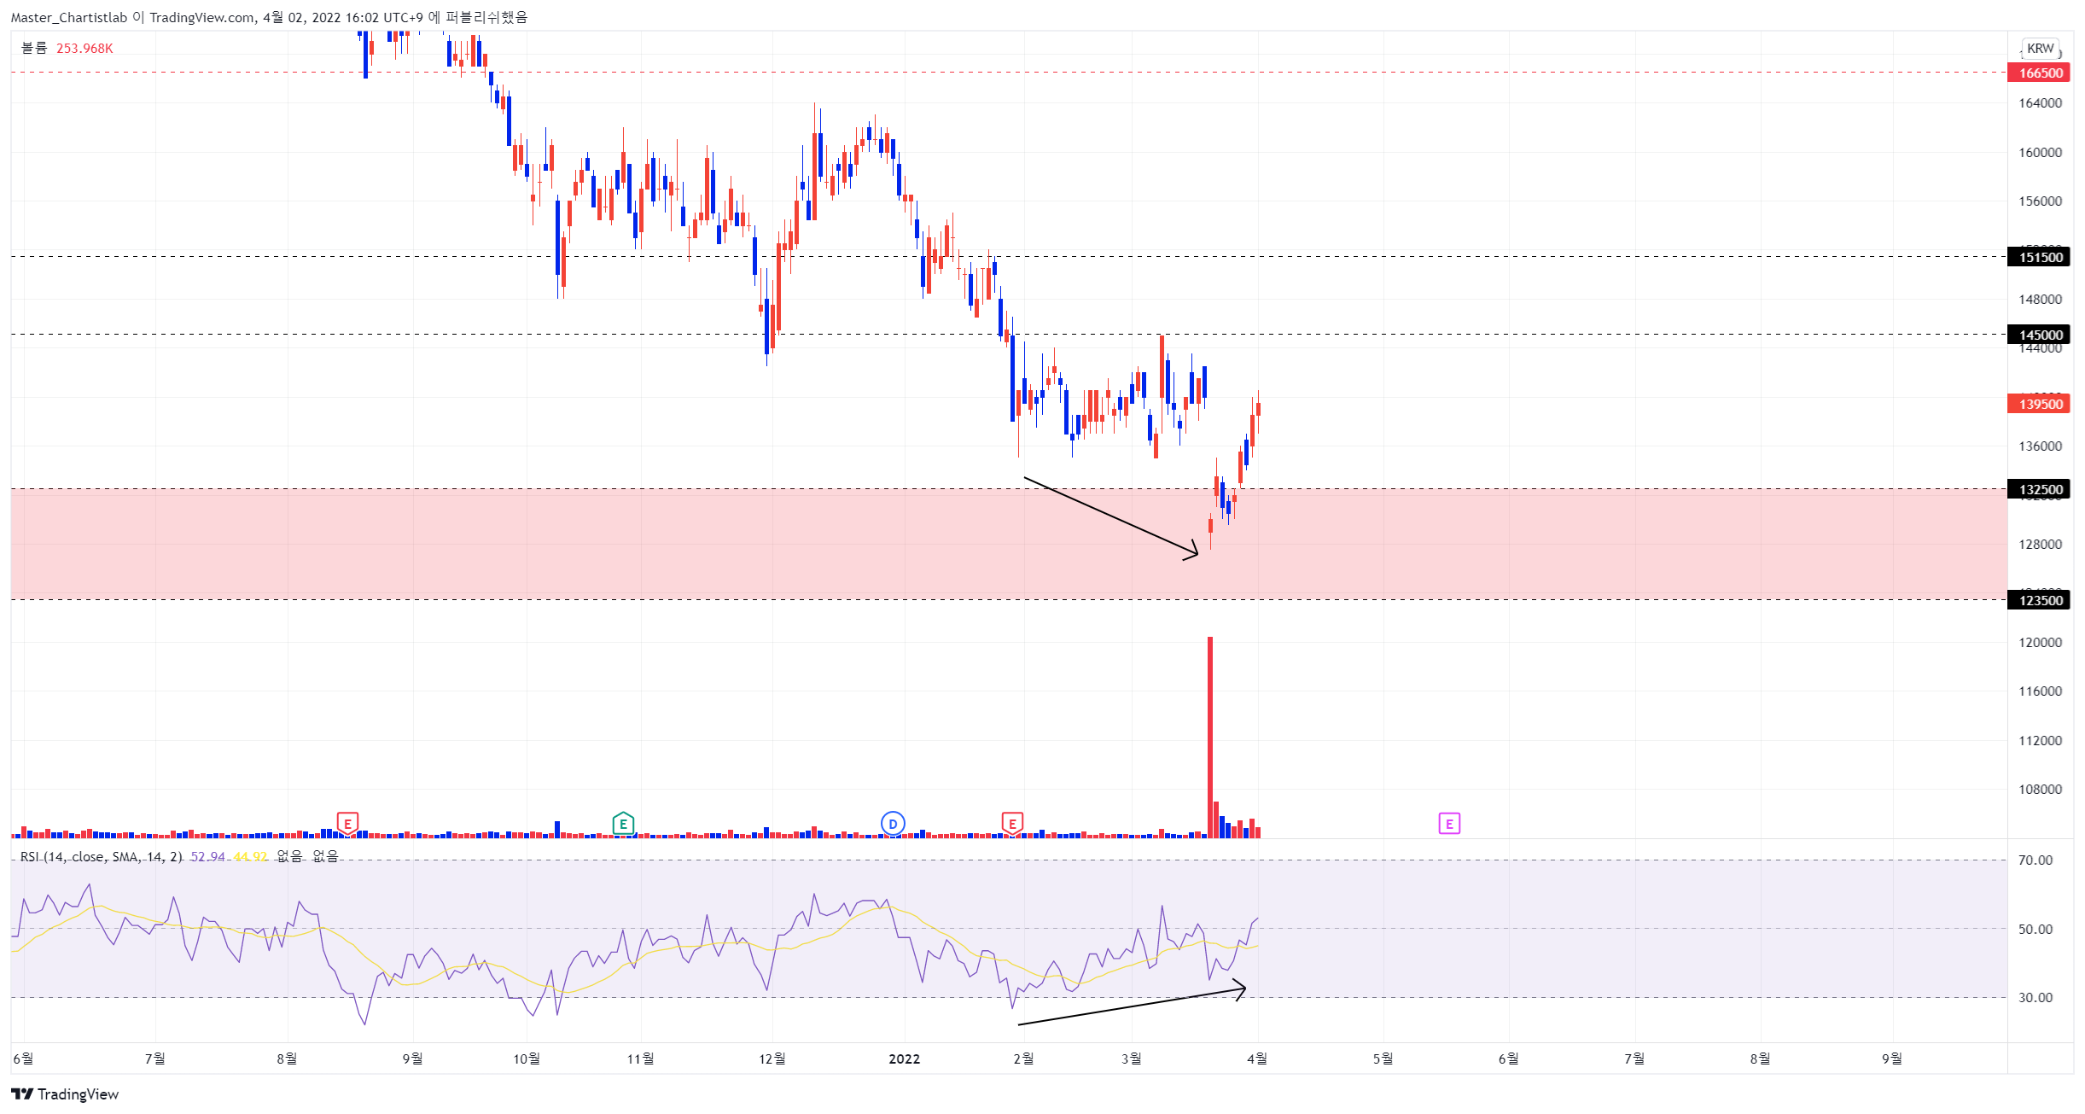
Task: Click the green E marker near November
Action: coord(623,824)
